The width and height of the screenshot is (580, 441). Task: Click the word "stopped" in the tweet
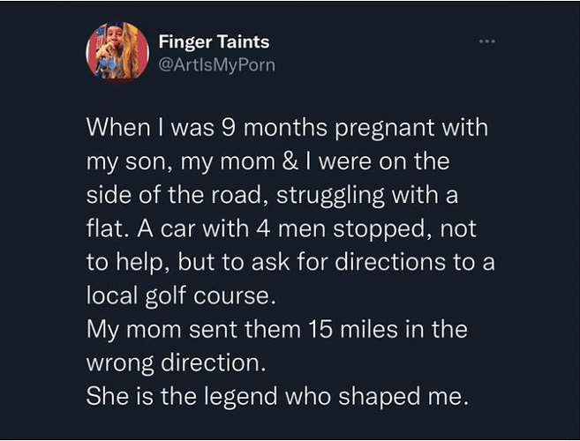[x=368, y=228]
